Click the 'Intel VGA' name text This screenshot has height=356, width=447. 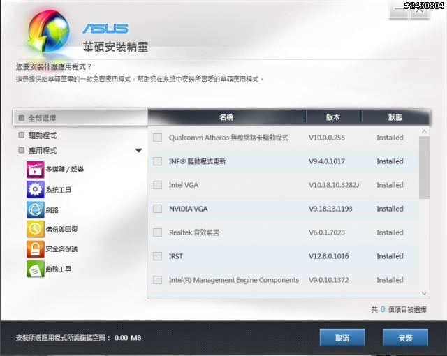tap(184, 185)
